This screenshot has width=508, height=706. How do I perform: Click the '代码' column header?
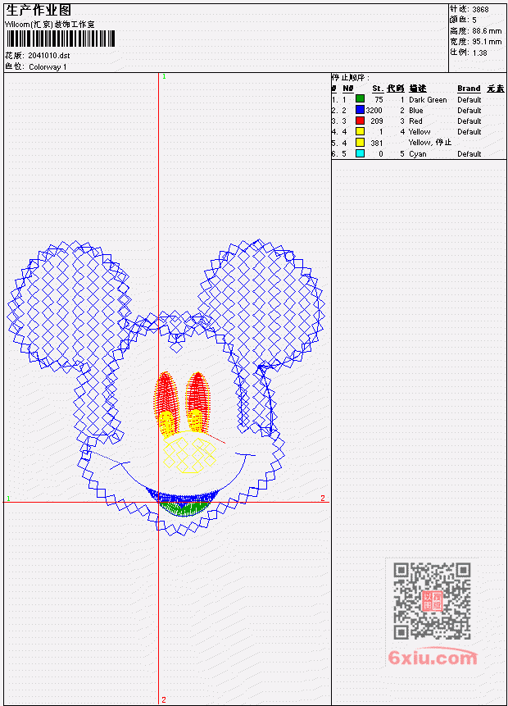click(x=395, y=89)
